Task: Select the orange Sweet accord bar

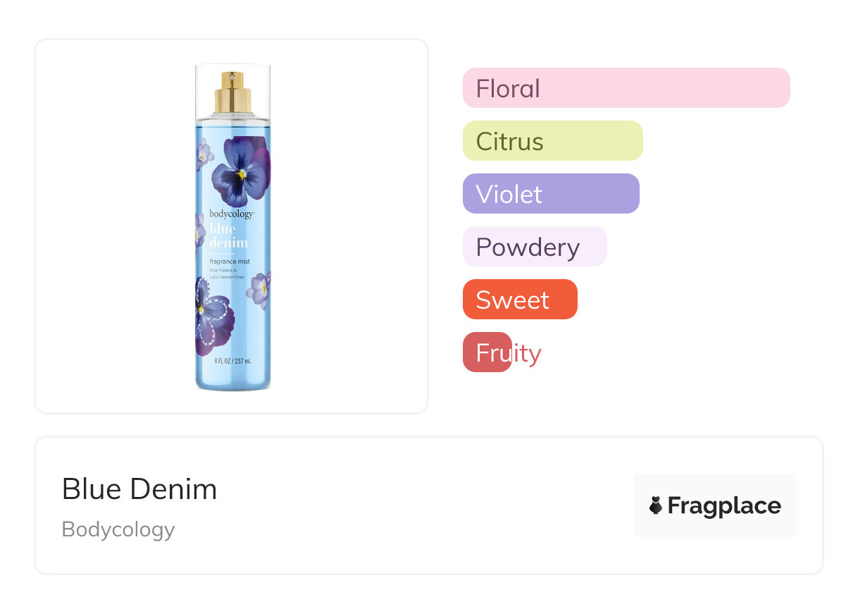Action: [519, 300]
